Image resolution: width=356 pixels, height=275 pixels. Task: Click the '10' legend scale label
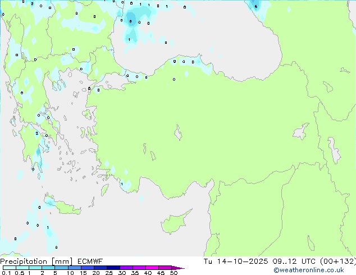(70, 273)
